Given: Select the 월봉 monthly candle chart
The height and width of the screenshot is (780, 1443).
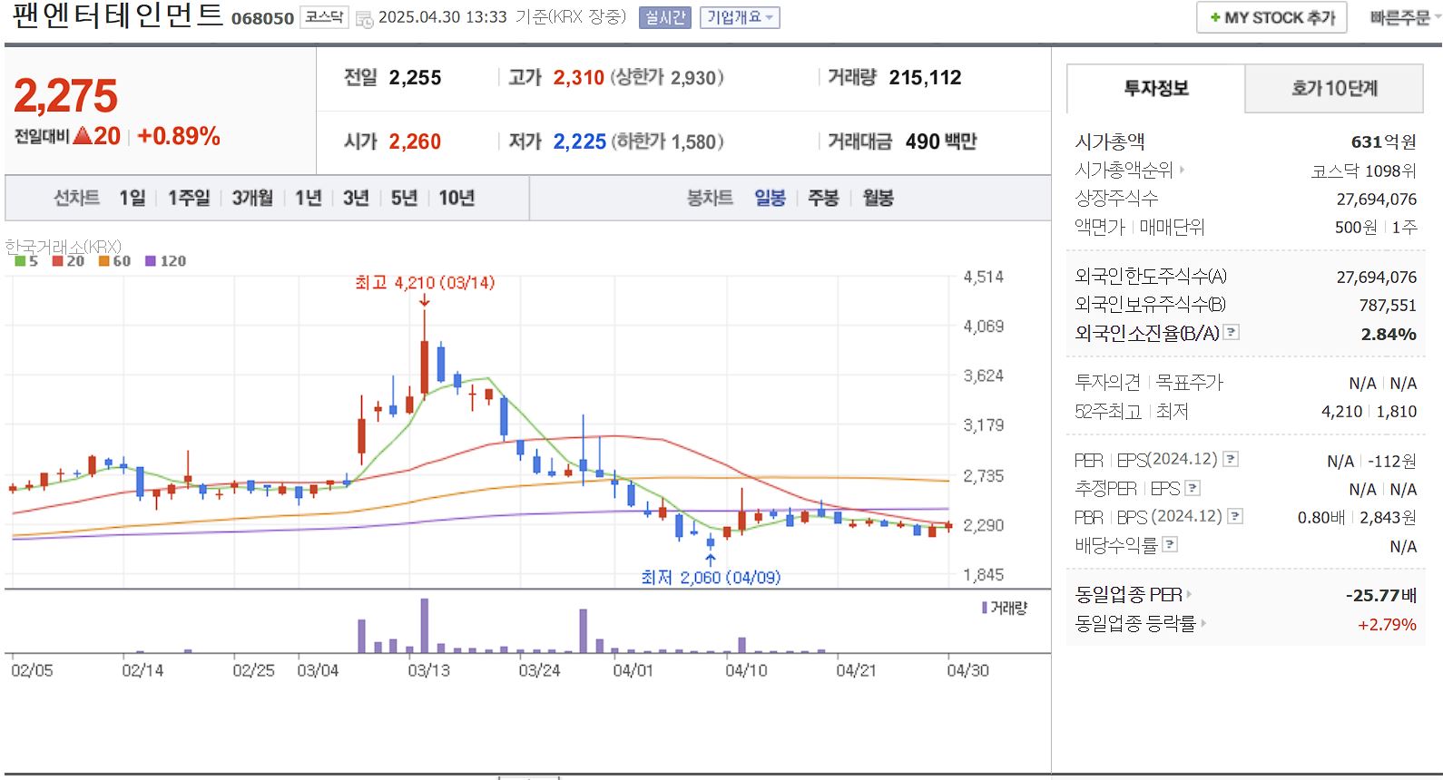Looking at the screenshot, I should [878, 198].
